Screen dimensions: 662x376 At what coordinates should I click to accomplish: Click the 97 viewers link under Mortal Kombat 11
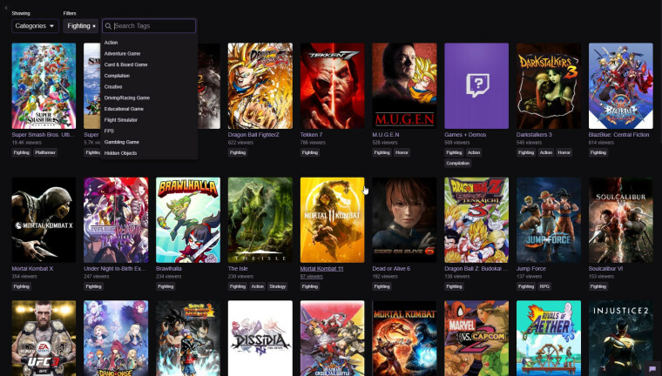[312, 277]
